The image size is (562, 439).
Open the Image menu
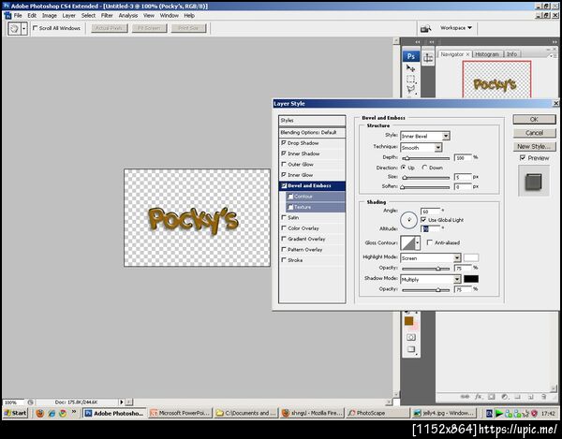pos(50,15)
